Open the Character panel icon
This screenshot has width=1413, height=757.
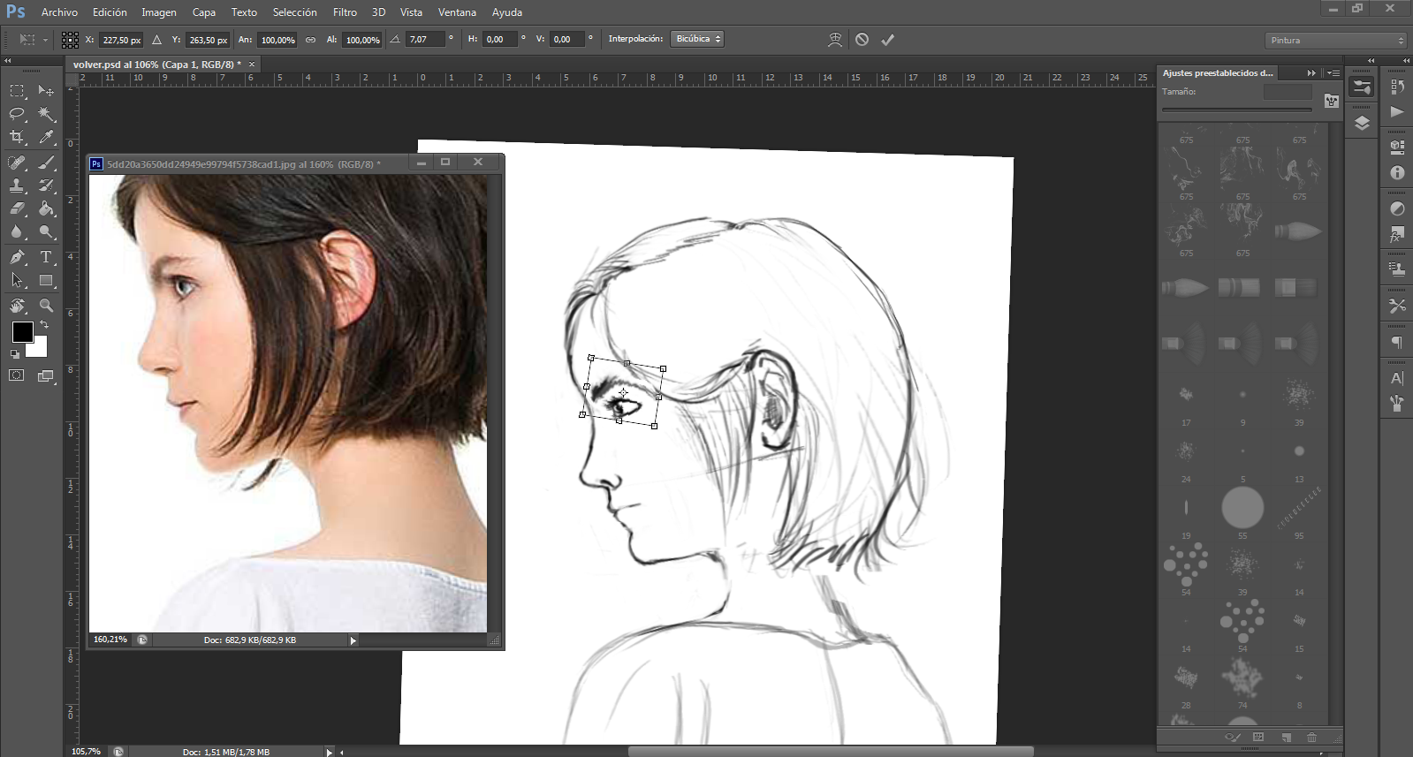click(1397, 378)
